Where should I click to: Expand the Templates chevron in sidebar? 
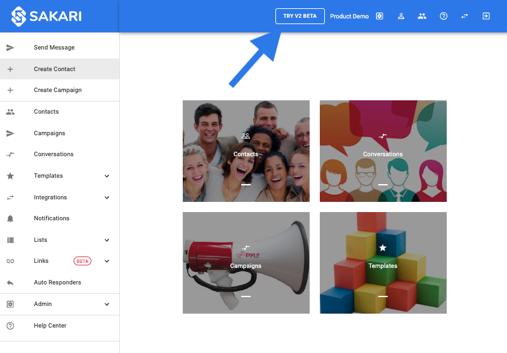107,176
